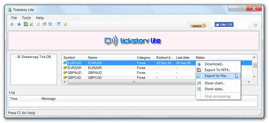This screenshot has width=269, height=123.
Task: Close the Tickstory Lite window
Action: (x=254, y=9)
